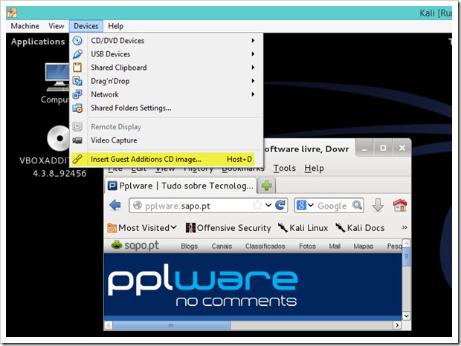Select the Computer desktop icon

tap(57, 77)
